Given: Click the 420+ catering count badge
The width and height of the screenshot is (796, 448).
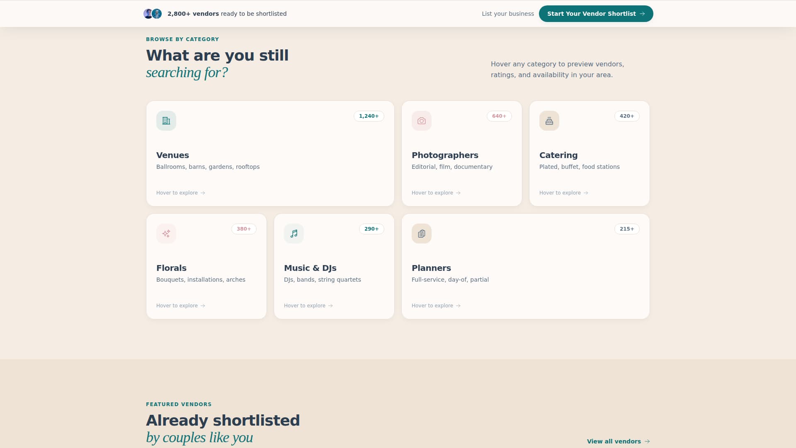Looking at the screenshot, I should (x=627, y=116).
